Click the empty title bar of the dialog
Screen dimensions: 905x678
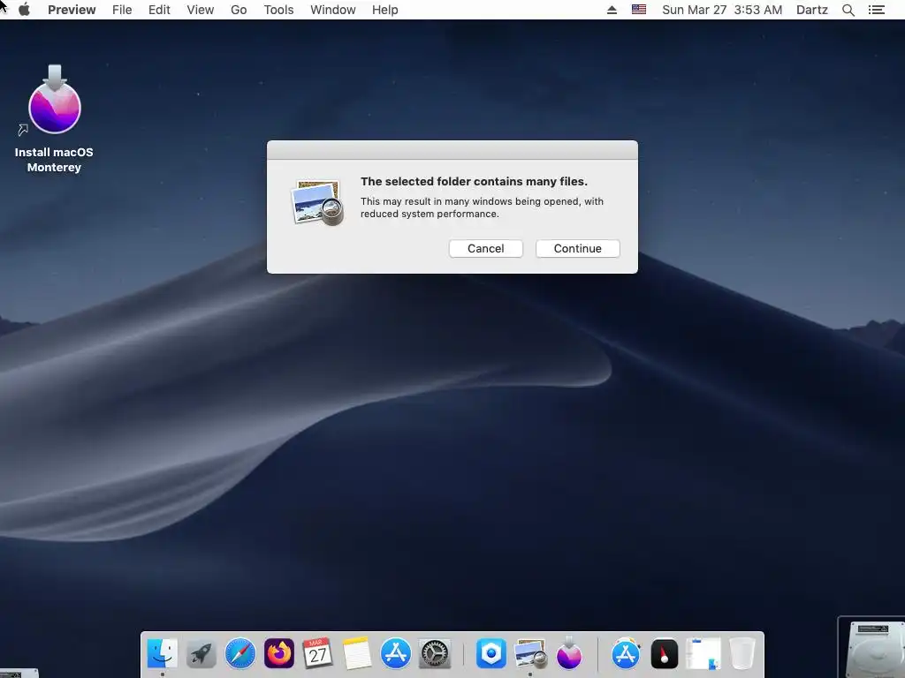click(x=452, y=150)
